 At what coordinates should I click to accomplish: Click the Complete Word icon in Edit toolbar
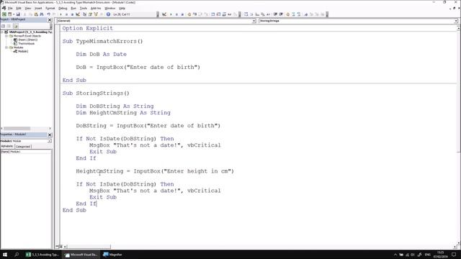268,14
